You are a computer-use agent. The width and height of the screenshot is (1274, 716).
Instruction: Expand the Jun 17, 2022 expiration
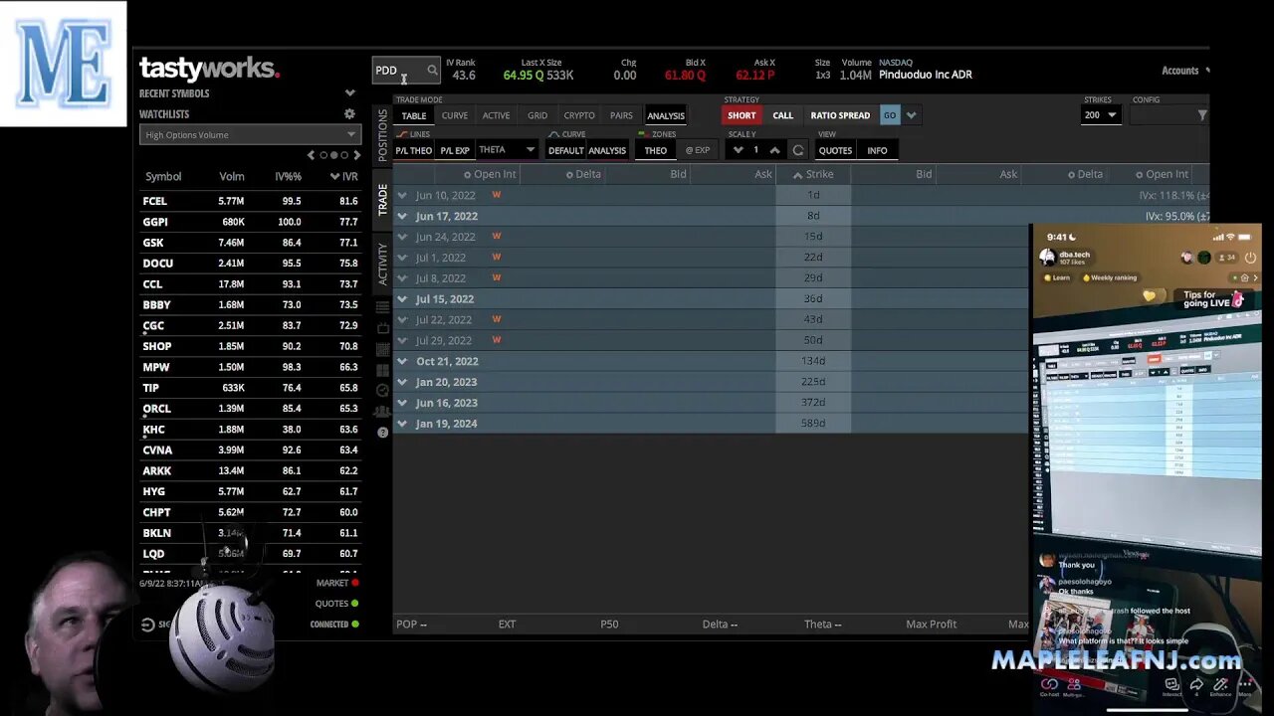point(402,216)
